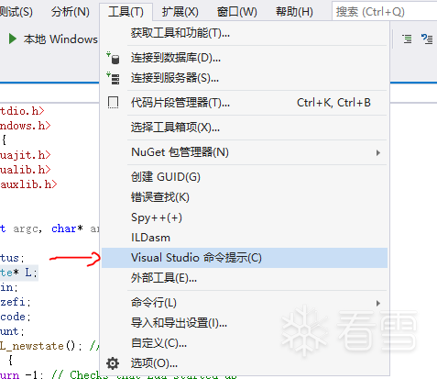Image resolution: width=437 pixels, height=379 pixels.
Task: Launch Spy++(+) from menu
Action: [x=245, y=217]
